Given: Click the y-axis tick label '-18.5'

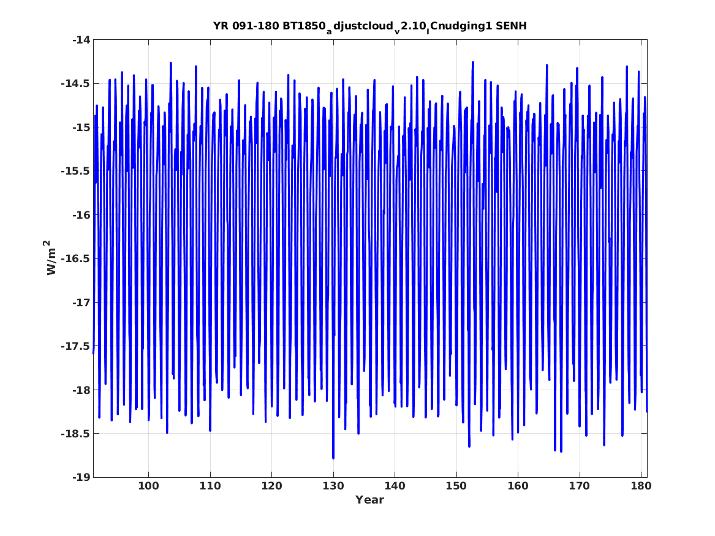Looking at the screenshot, I should (75, 434).
